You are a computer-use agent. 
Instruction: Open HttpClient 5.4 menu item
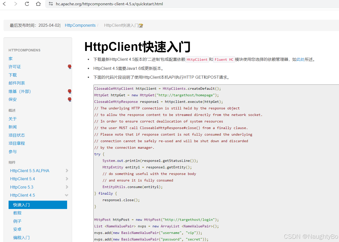click(22, 179)
